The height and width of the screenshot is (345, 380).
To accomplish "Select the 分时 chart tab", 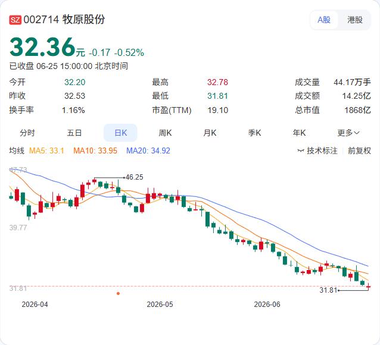I will (27, 133).
